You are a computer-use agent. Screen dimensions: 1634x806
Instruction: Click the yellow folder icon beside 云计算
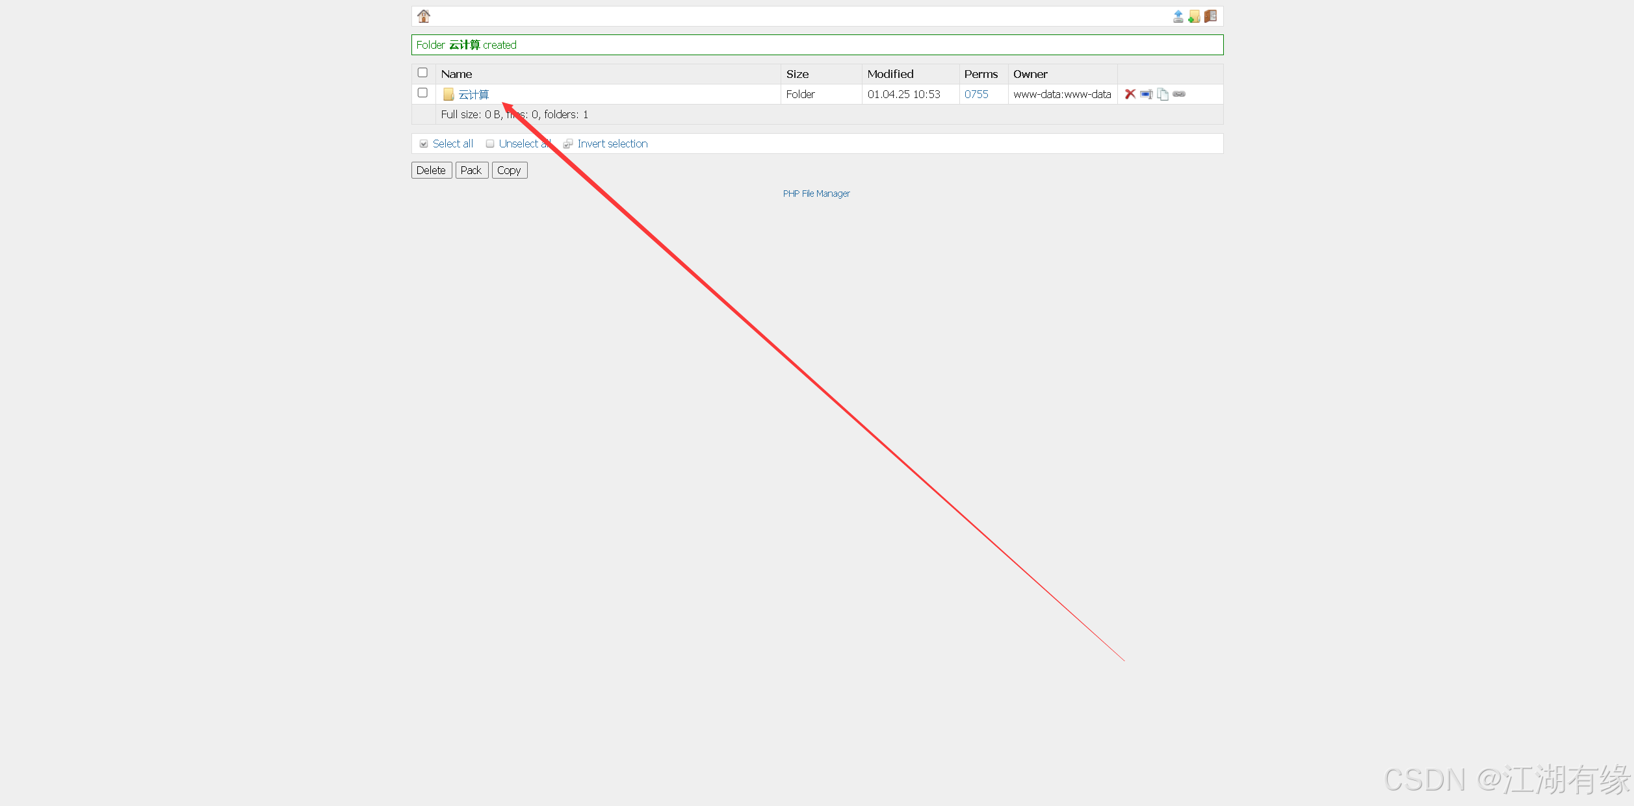click(448, 94)
